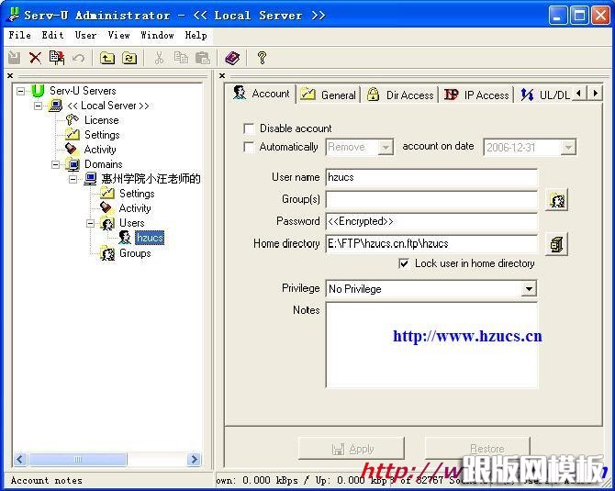Viewport: 615px width, 491px height.
Task: Select server-level Activity node under Local Server
Action: tap(100, 150)
